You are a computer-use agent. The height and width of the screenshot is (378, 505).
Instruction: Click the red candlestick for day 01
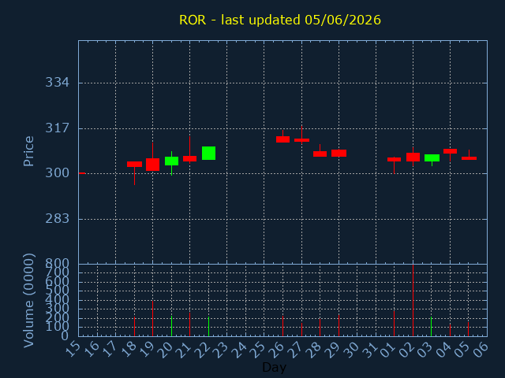pos(395,159)
